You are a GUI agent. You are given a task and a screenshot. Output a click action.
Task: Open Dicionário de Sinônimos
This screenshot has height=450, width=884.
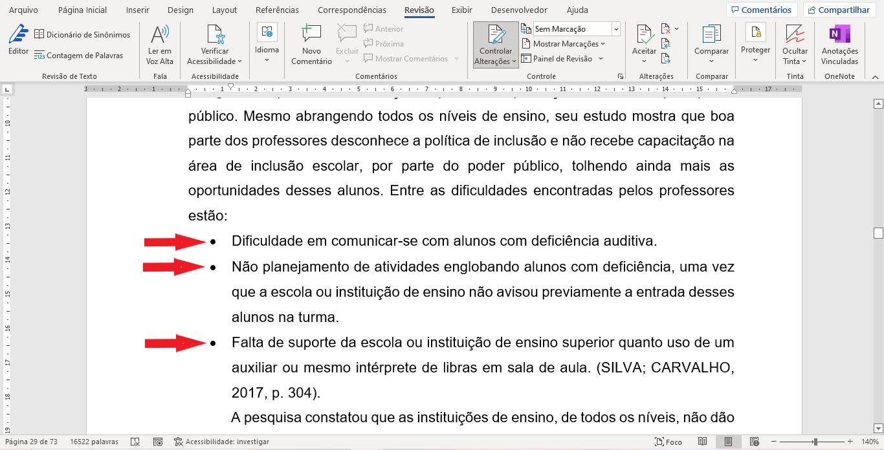click(x=82, y=34)
